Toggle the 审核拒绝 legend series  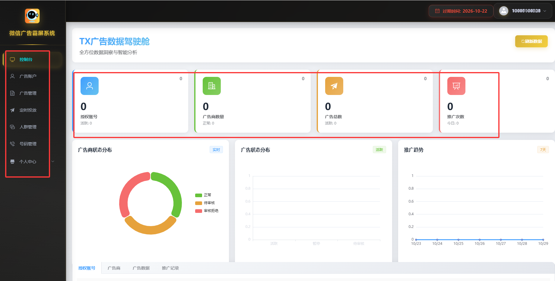tap(207, 211)
